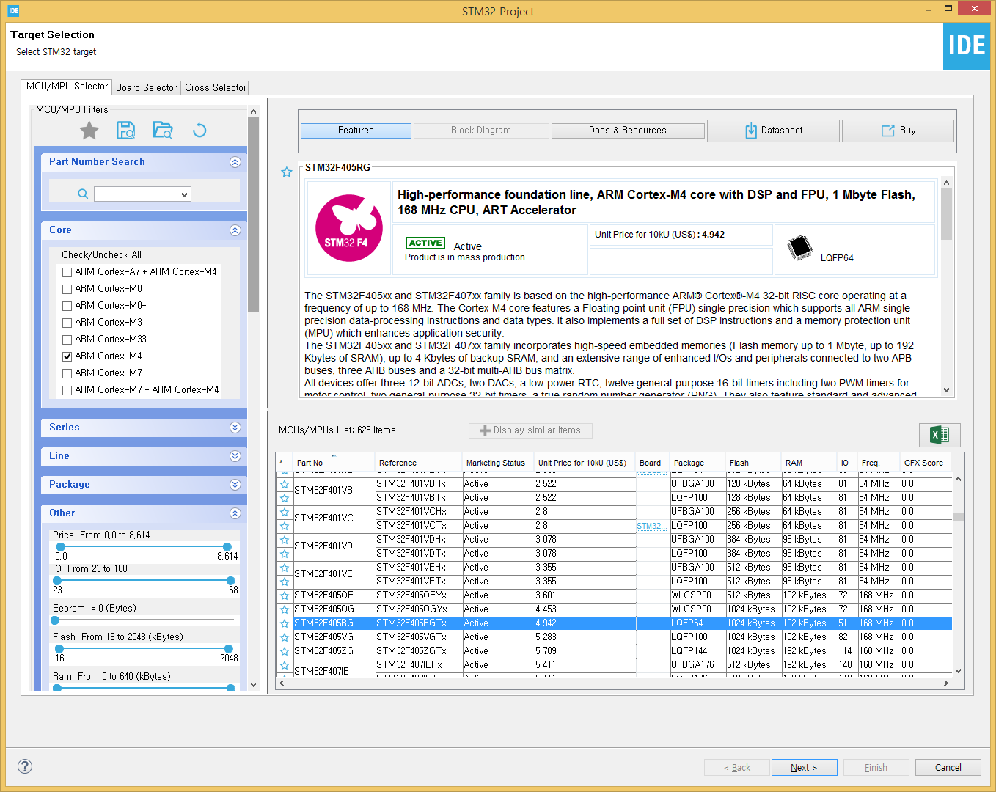This screenshot has width=996, height=792.
Task: Click the save filters floppy icon
Action: (125, 131)
